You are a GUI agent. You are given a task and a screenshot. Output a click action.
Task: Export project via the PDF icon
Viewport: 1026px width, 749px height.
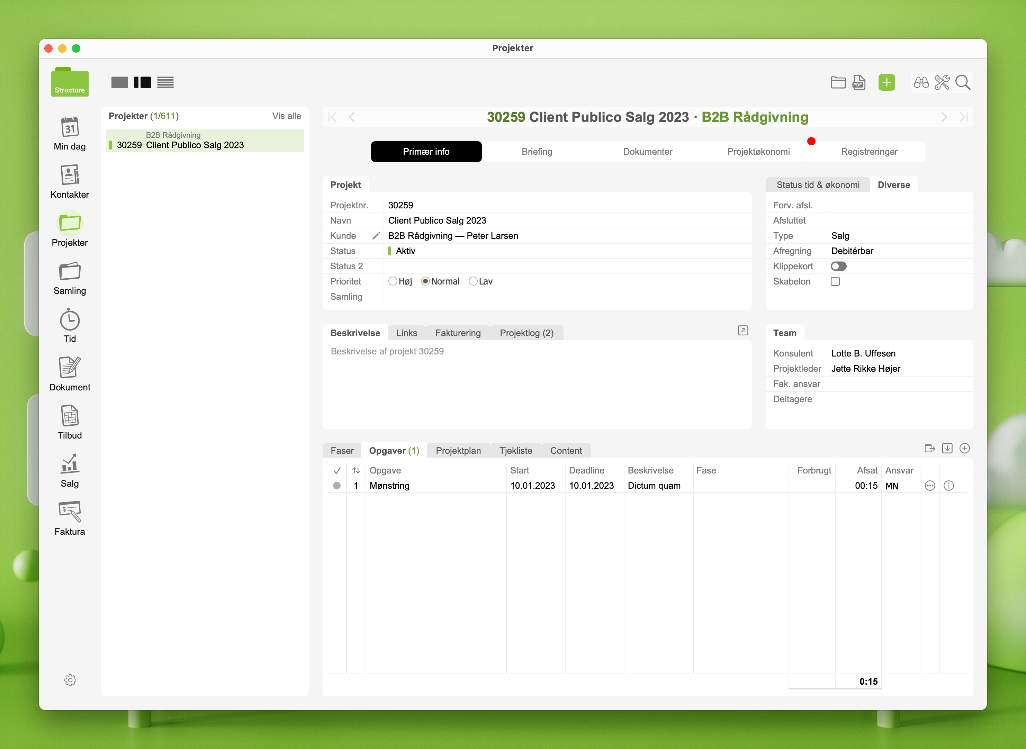point(859,82)
